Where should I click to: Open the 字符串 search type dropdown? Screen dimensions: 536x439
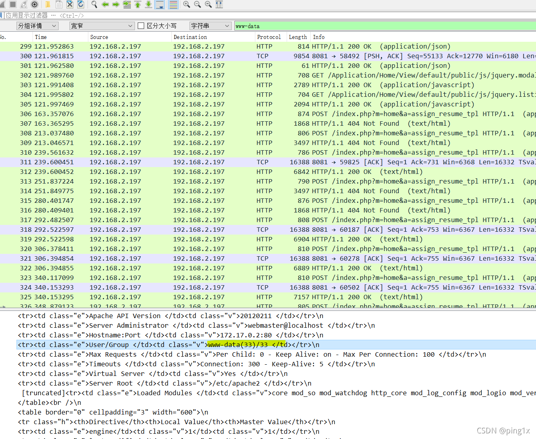click(x=210, y=25)
